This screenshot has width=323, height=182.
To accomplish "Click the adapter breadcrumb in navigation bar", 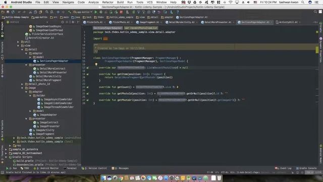I will (167, 17).
